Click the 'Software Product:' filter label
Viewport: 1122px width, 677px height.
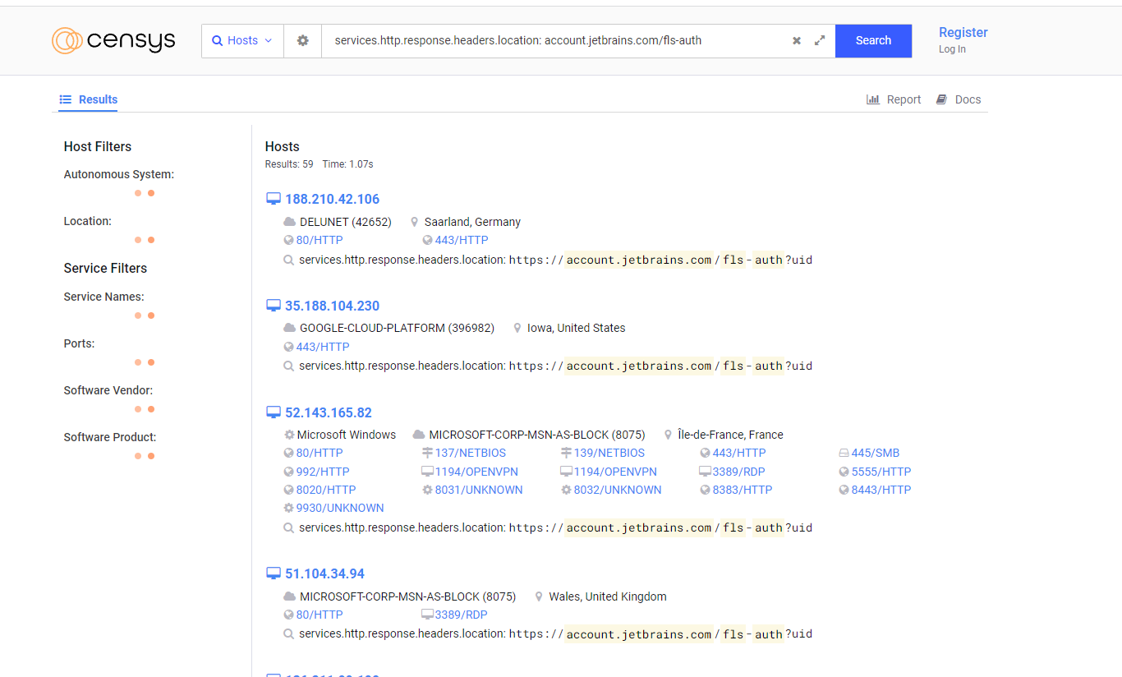pyautogui.click(x=110, y=437)
